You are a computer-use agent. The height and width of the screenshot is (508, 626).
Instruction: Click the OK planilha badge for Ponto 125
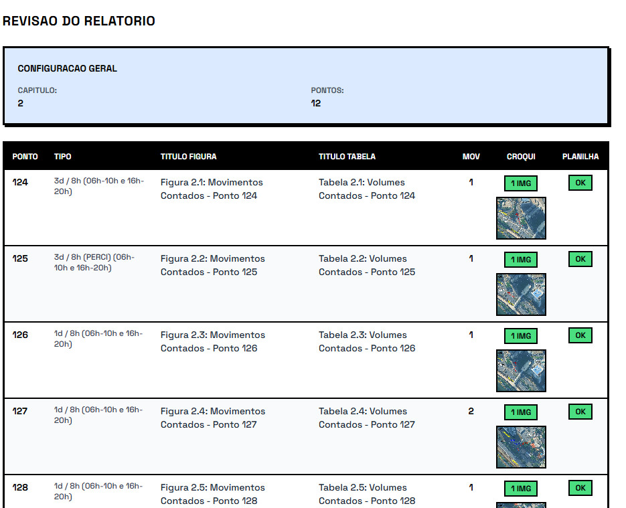click(x=580, y=259)
